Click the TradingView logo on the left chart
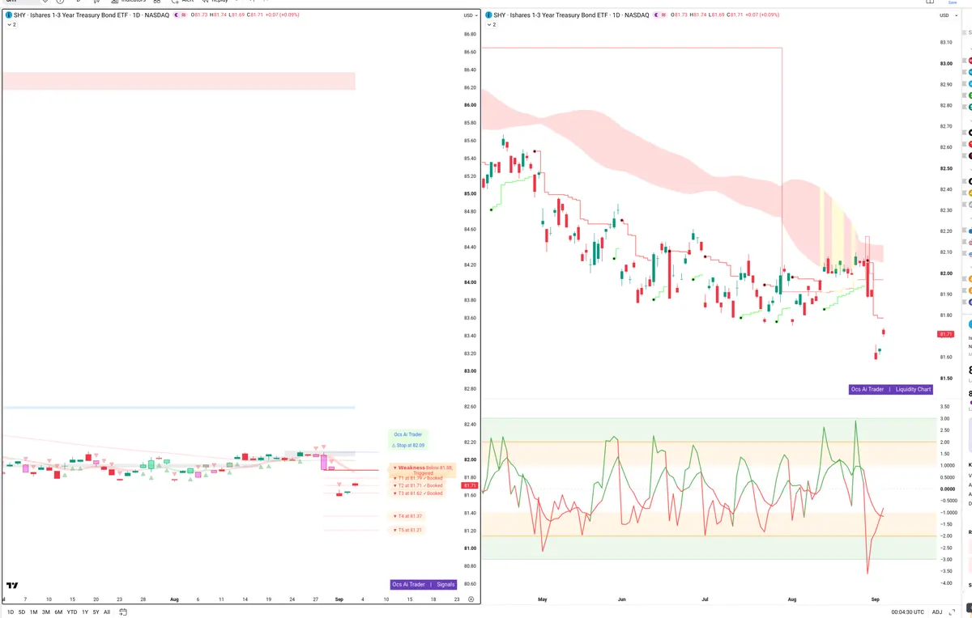 pos(12,586)
